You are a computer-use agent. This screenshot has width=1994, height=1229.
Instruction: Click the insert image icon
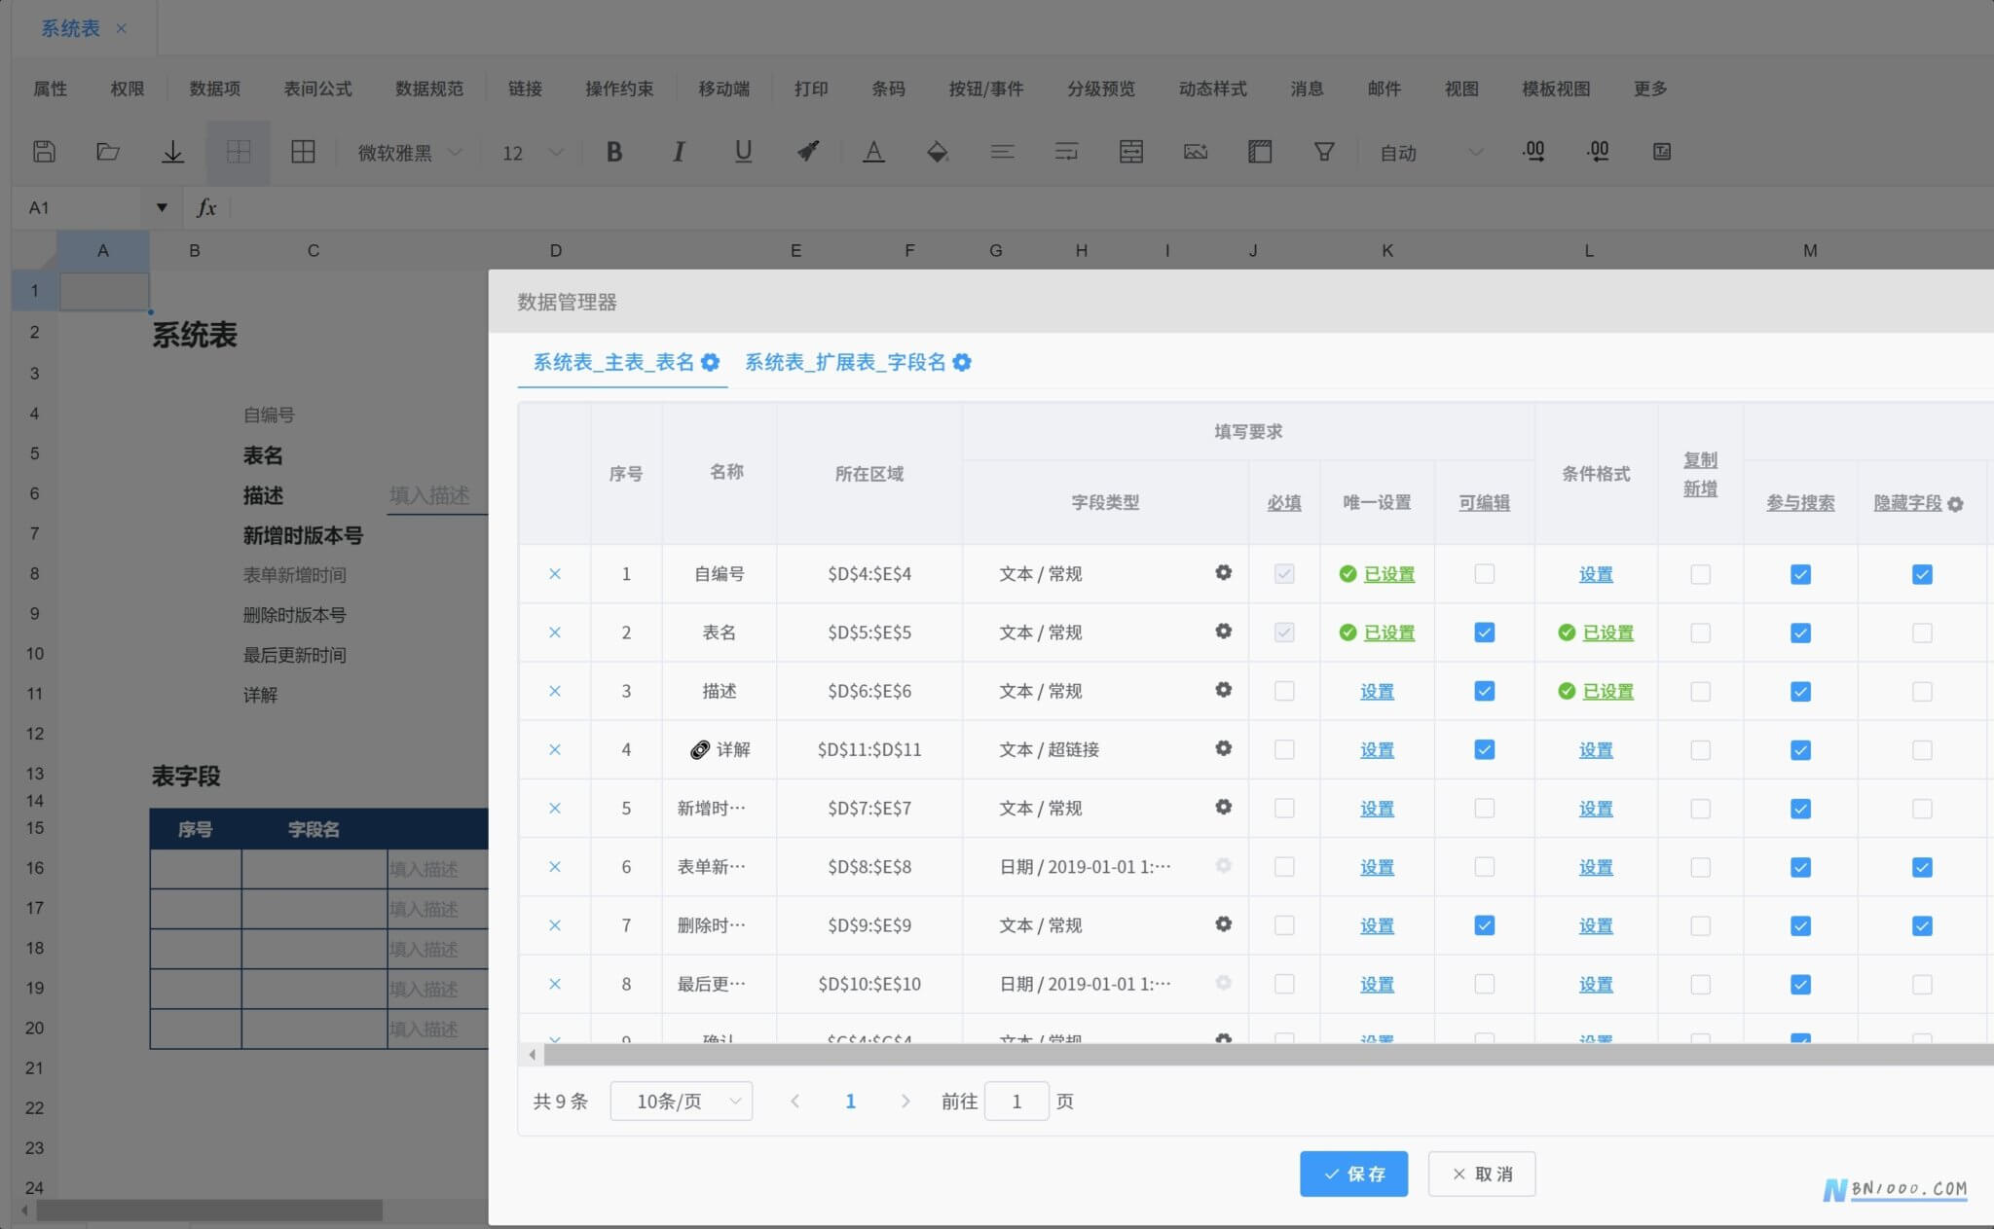(x=1196, y=152)
